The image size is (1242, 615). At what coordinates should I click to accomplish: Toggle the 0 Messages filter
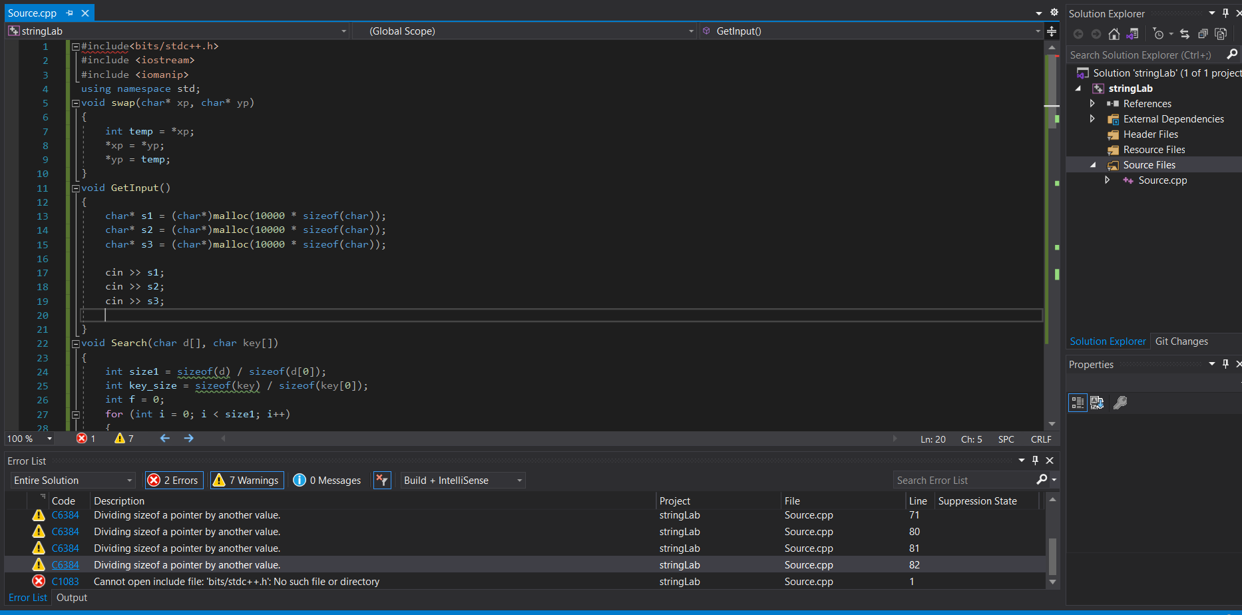pos(327,481)
